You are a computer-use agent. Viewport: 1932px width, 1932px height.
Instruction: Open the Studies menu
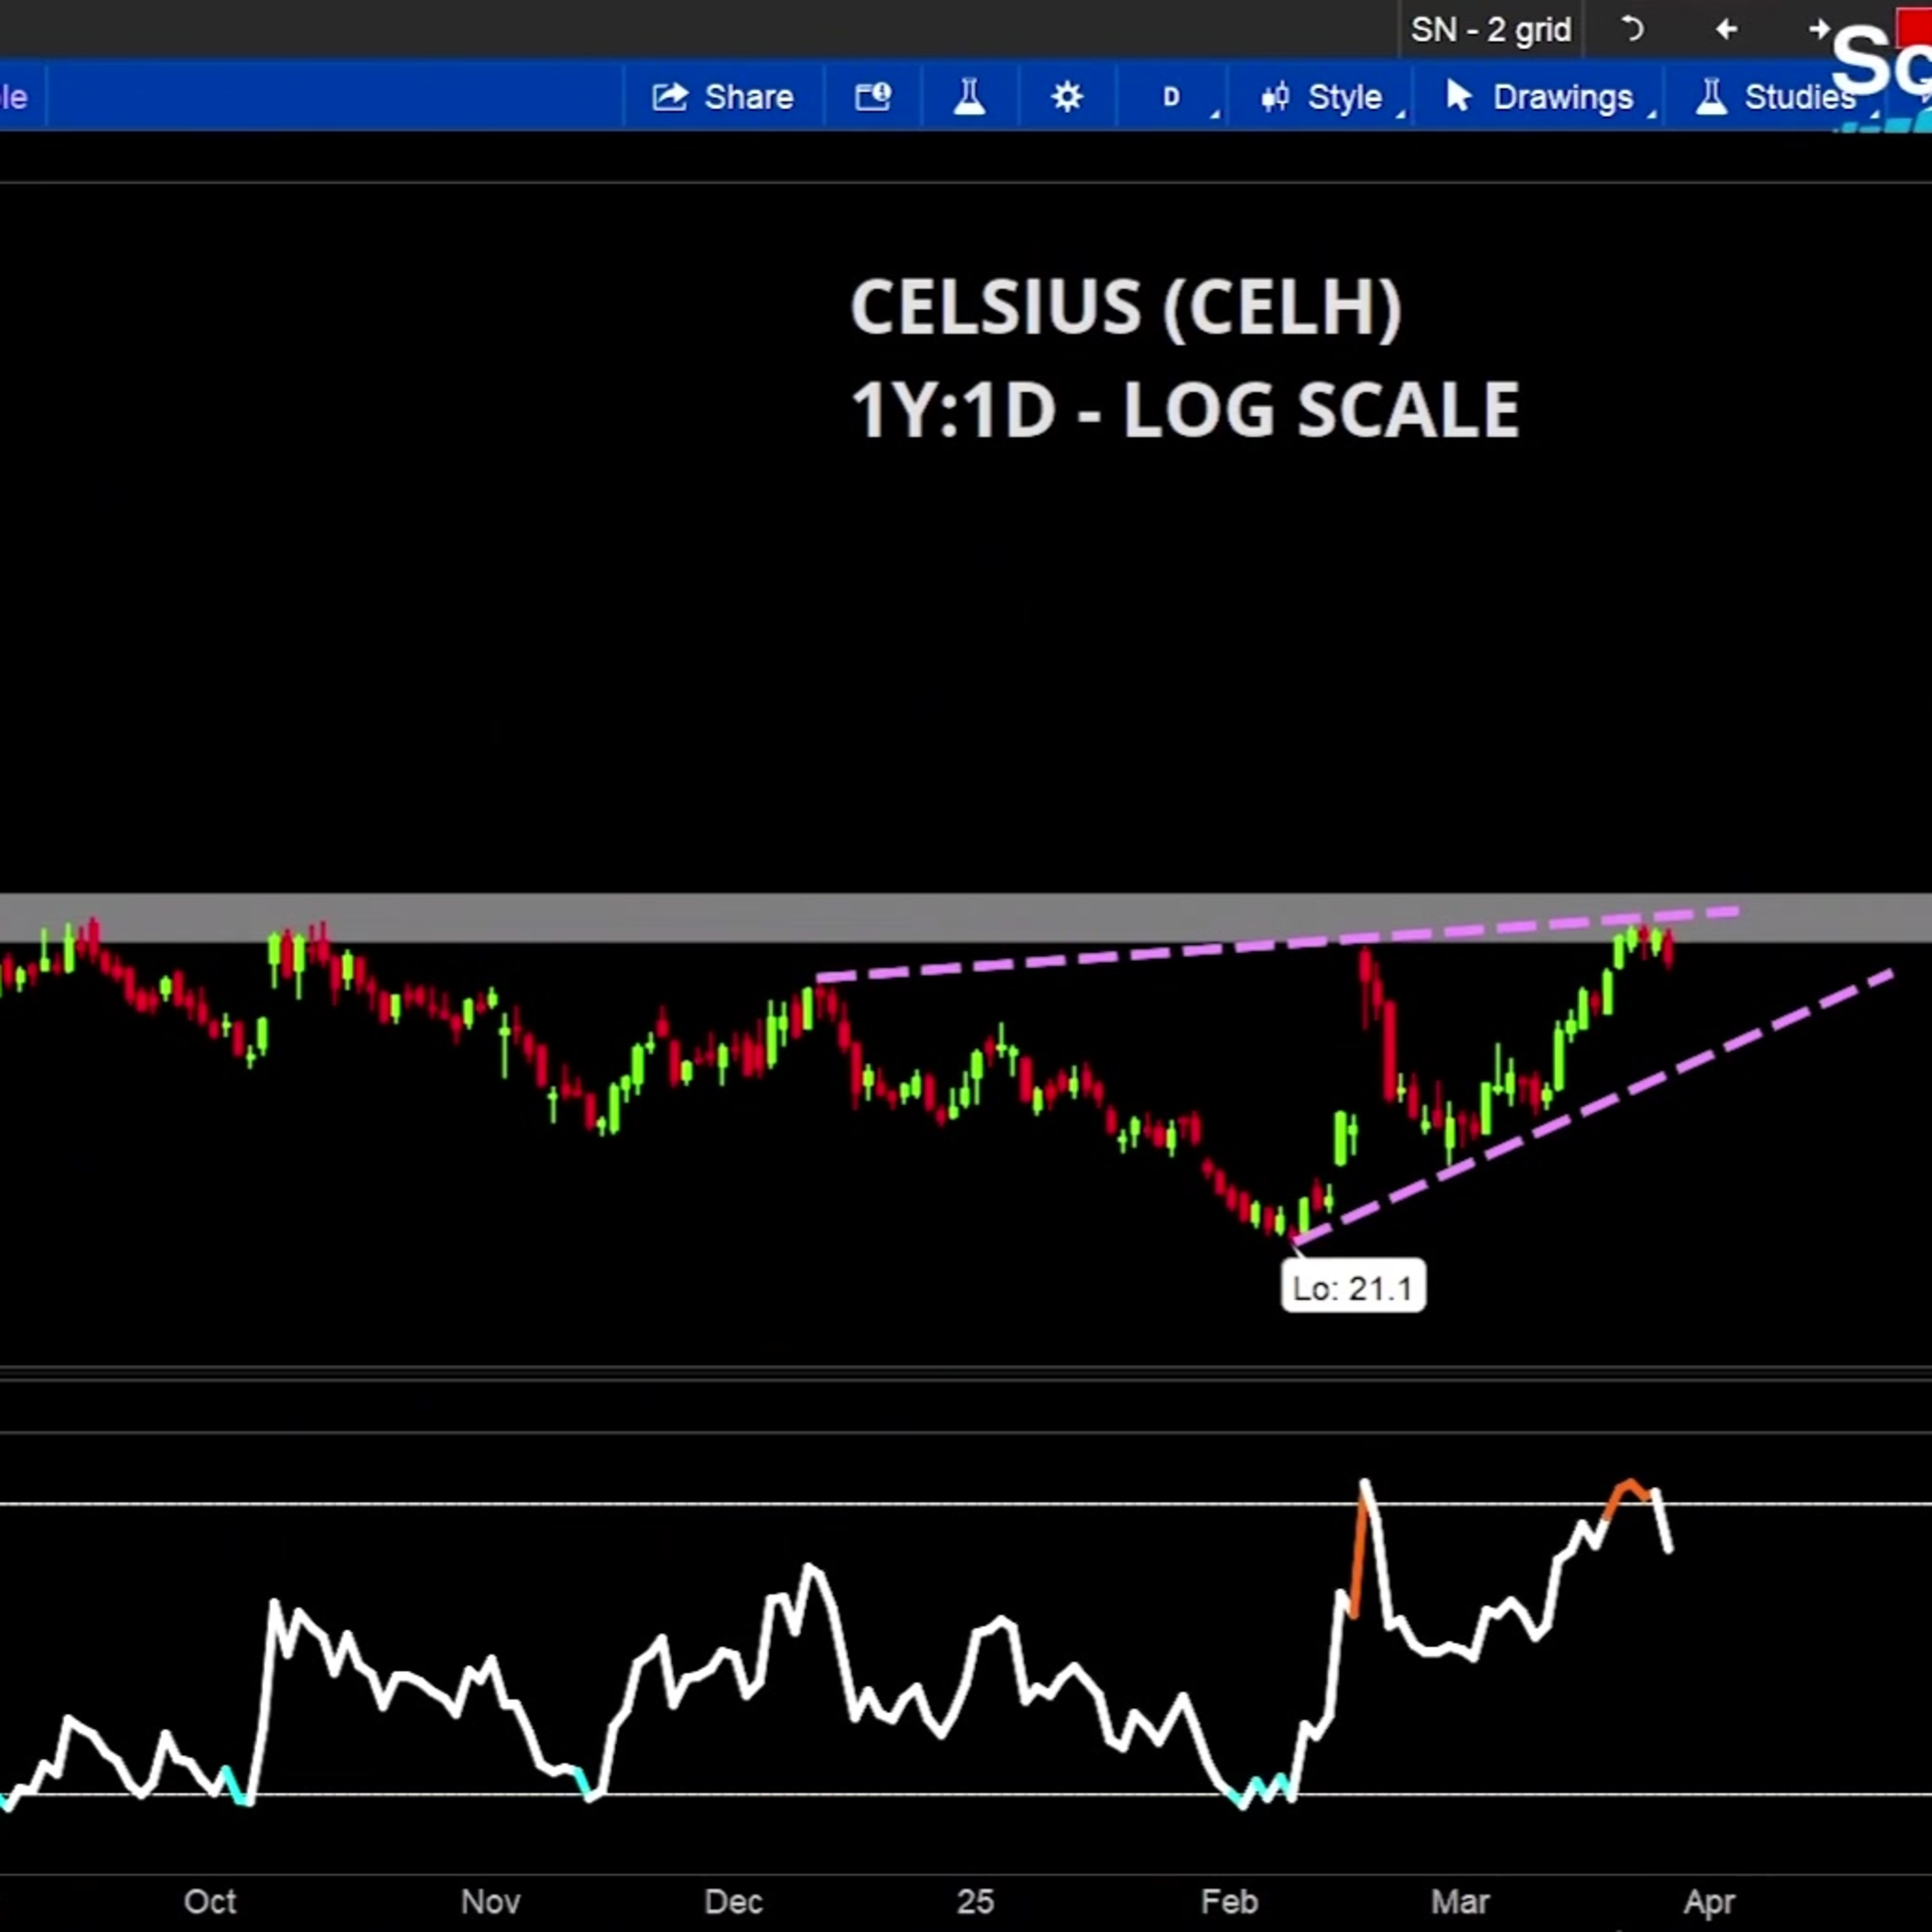1800,97
